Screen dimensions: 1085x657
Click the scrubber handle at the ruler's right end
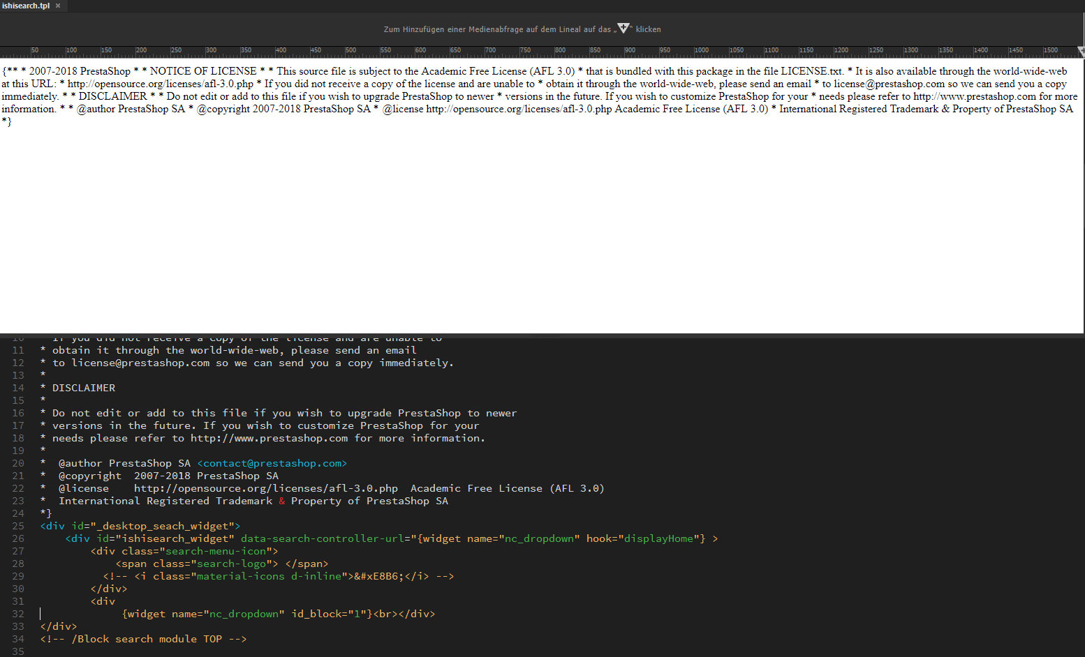point(1081,51)
